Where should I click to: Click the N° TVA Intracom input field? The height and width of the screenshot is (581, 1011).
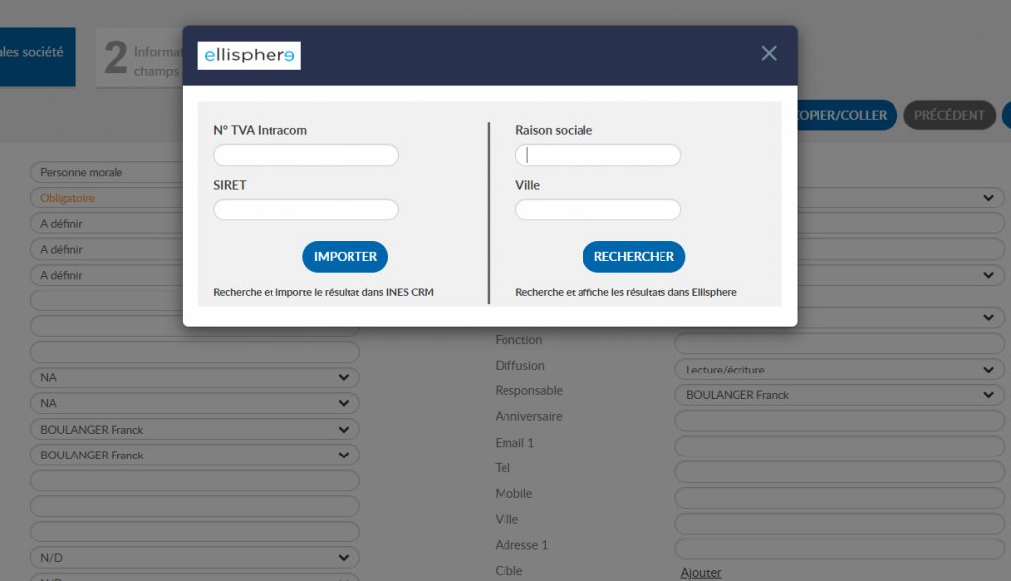305,155
